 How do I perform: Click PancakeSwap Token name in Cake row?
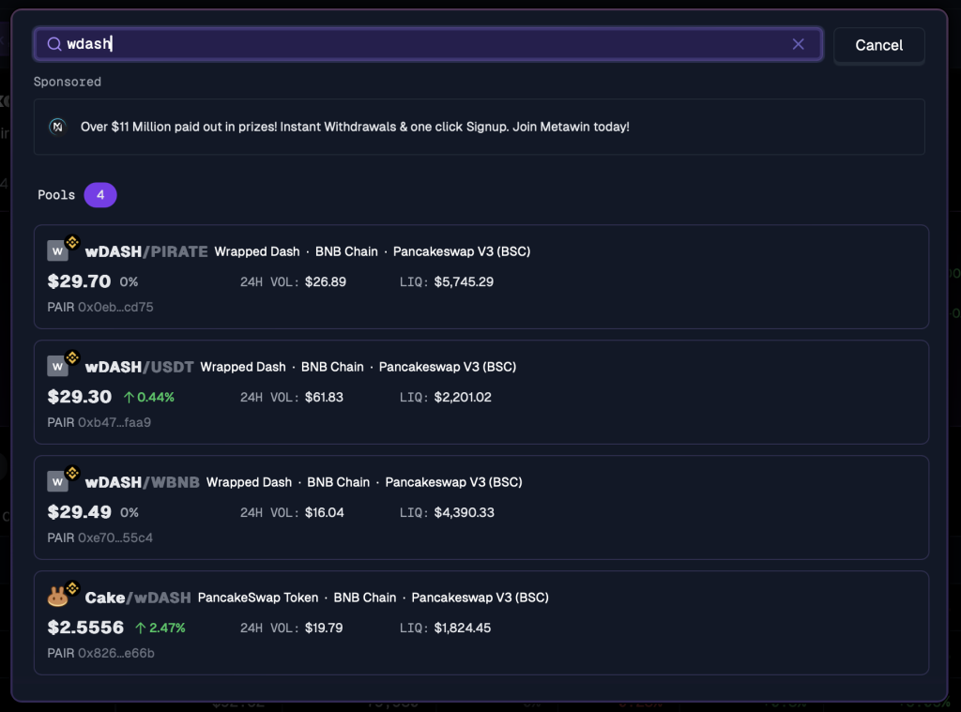click(x=258, y=598)
